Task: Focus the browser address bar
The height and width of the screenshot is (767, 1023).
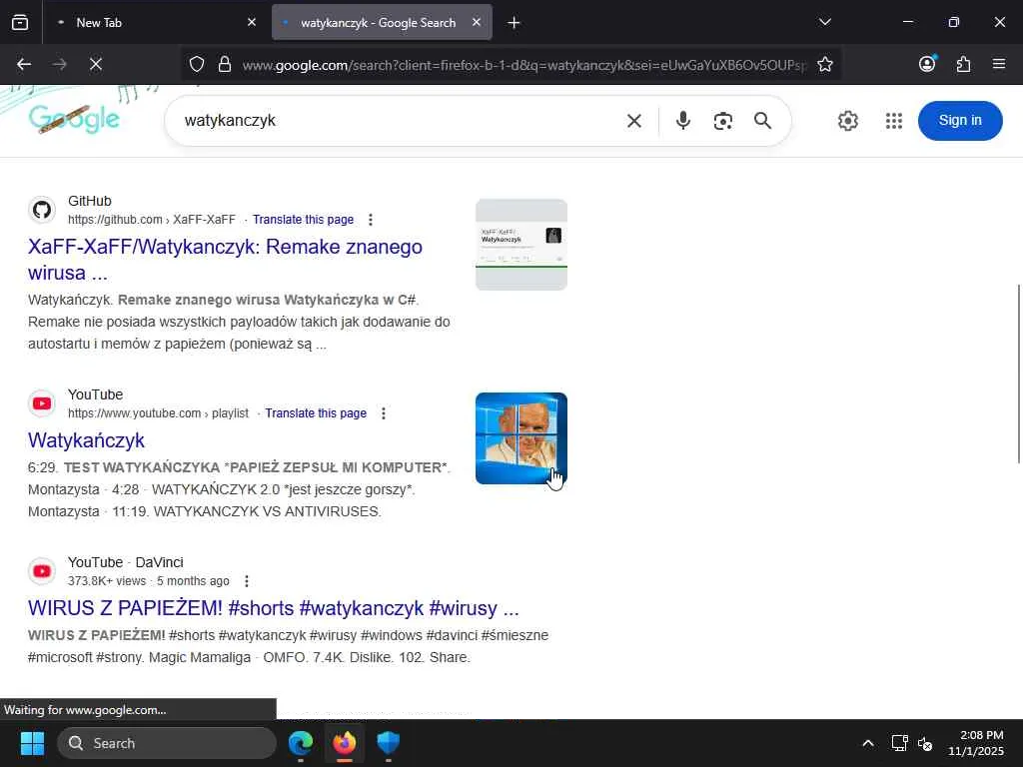Action: click(x=523, y=65)
